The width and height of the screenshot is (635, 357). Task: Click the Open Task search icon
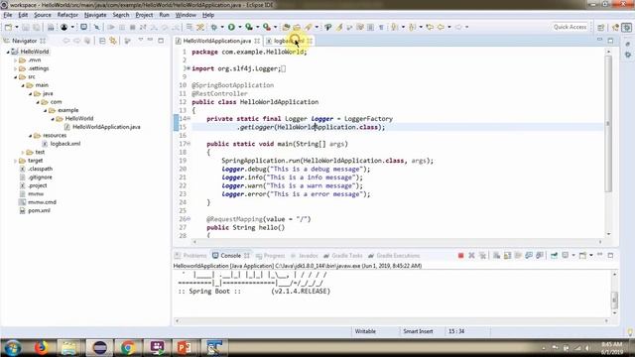pos(297,27)
